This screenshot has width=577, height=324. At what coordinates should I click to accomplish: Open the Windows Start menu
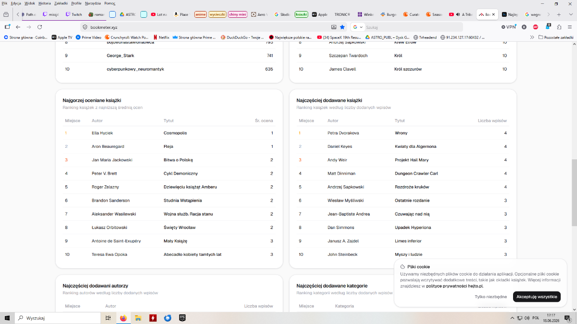coord(7,318)
